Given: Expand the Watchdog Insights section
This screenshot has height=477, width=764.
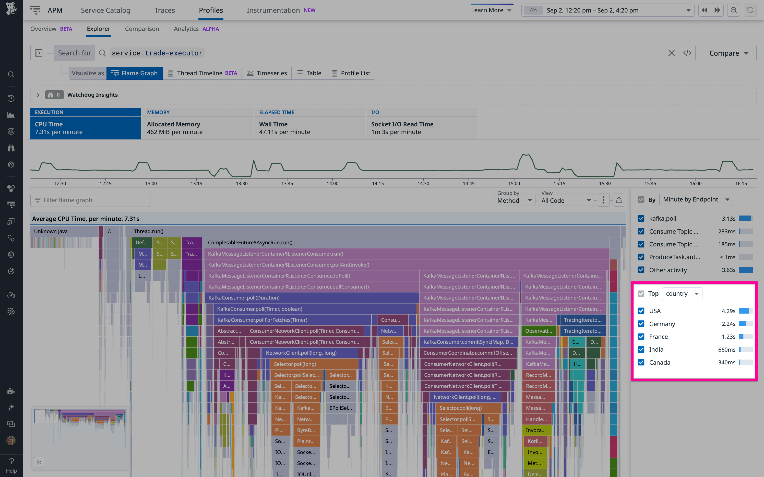Looking at the screenshot, I should click(x=38, y=95).
